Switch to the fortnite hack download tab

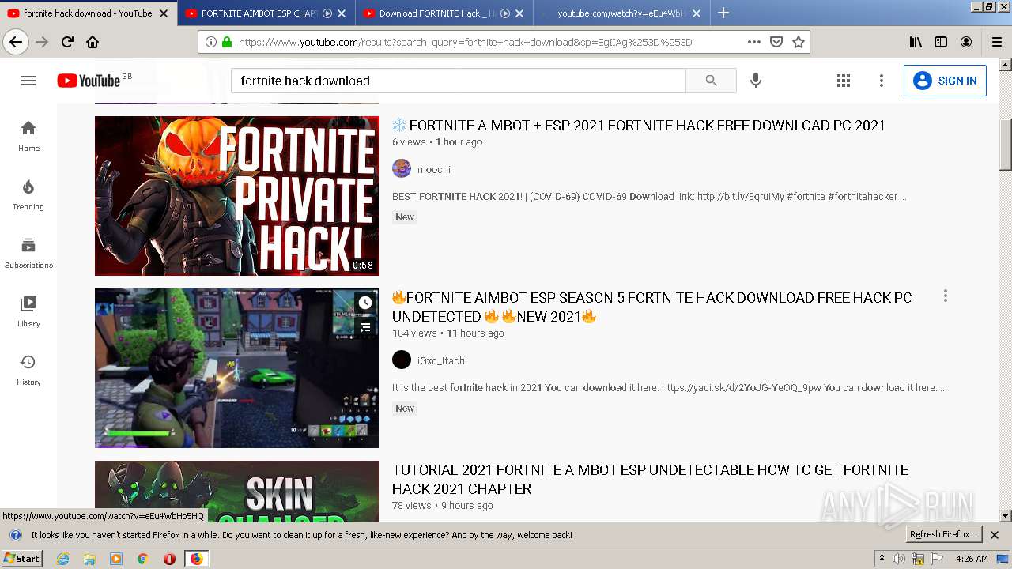pyautogui.click(x=88, y=13)
